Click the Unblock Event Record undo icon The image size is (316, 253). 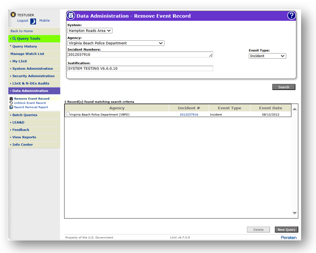[x=11, y=103]
